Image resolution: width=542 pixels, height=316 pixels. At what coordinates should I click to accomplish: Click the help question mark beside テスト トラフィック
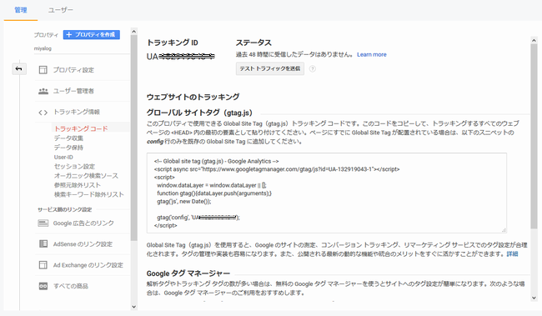point(313,68)
